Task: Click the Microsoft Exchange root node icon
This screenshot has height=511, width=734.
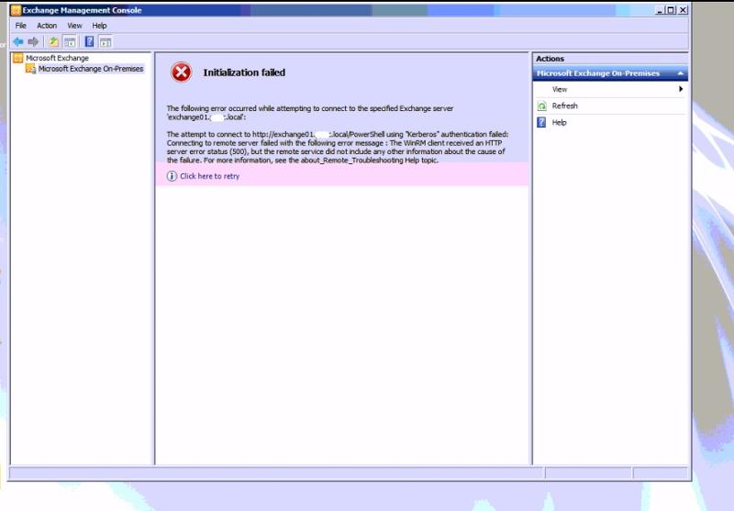Action: tap(18, 58)
